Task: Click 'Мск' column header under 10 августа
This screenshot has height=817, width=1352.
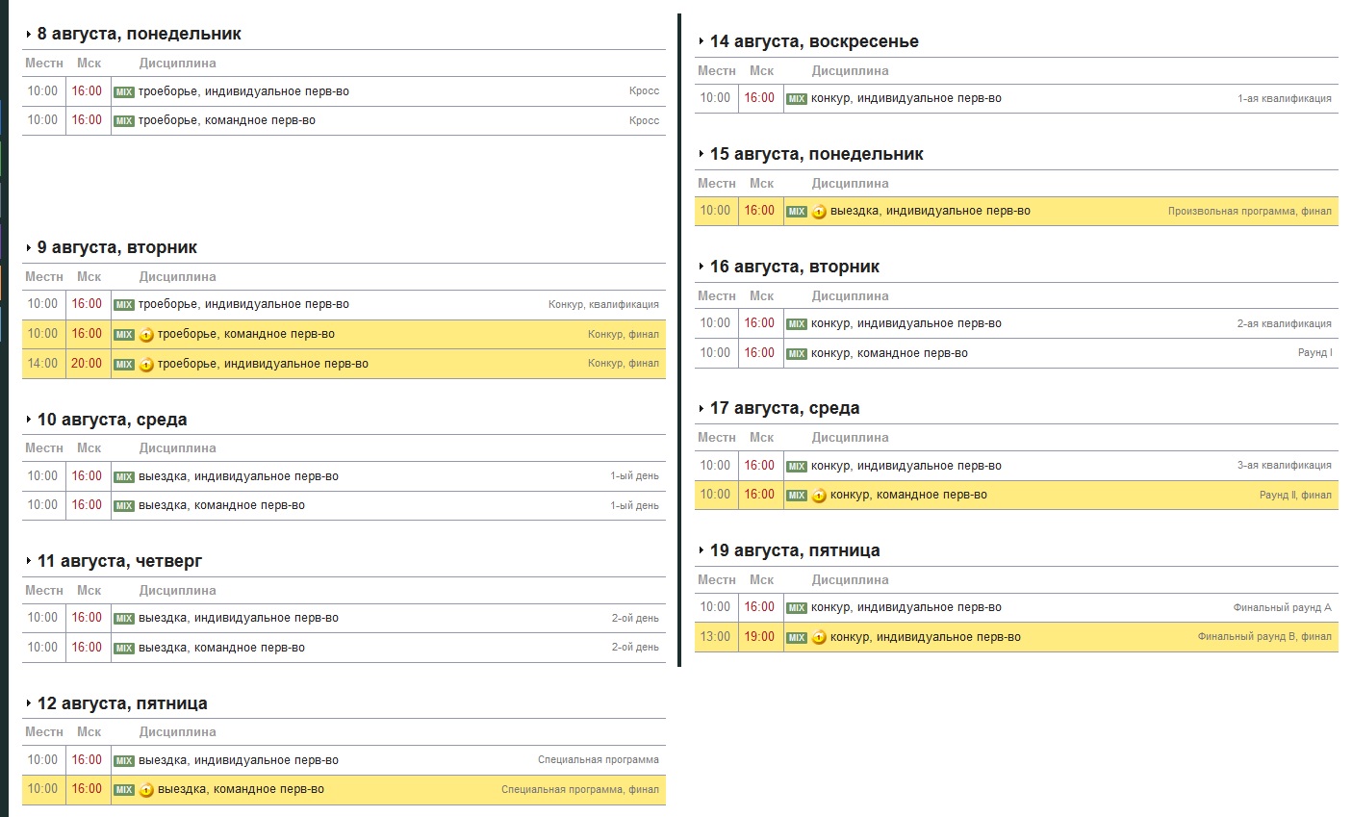Action: [89, 448]
